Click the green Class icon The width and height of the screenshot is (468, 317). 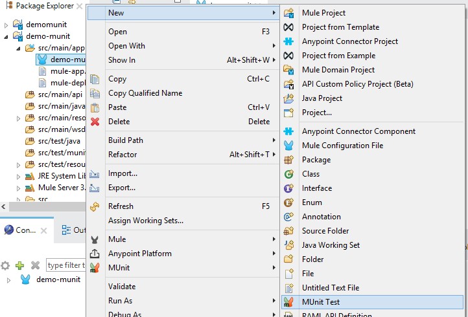click(288, 174)
